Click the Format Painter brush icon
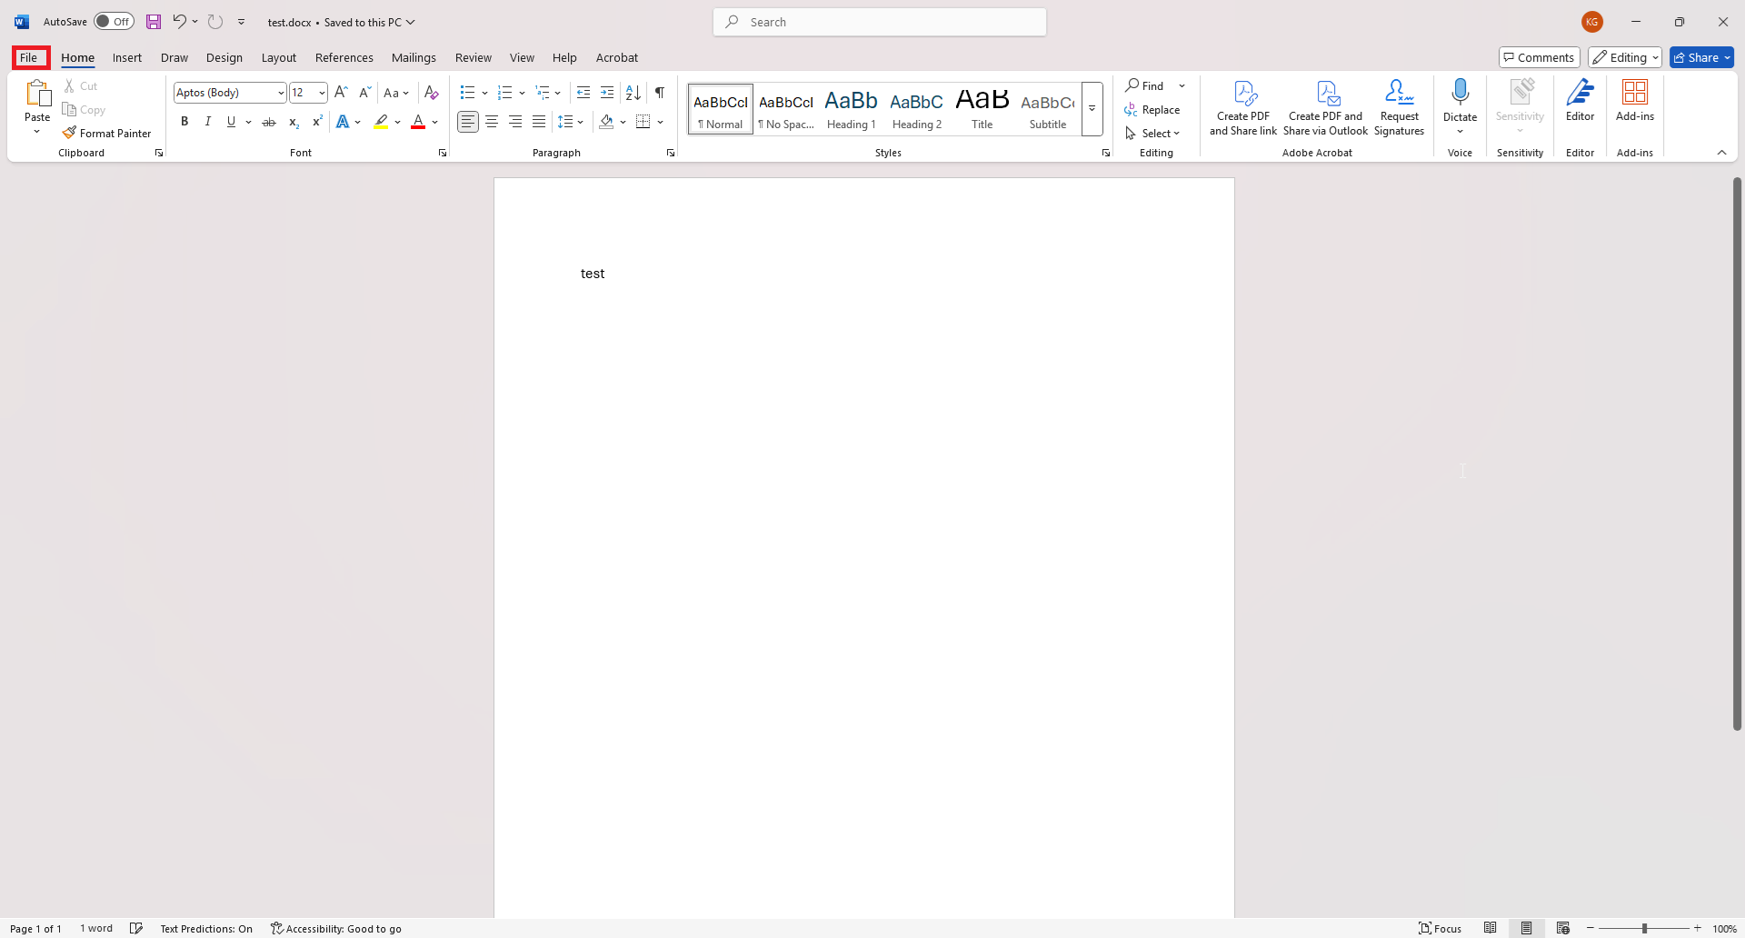Image resolution: width=1745 pixels, height=938 pixels. 69,133
